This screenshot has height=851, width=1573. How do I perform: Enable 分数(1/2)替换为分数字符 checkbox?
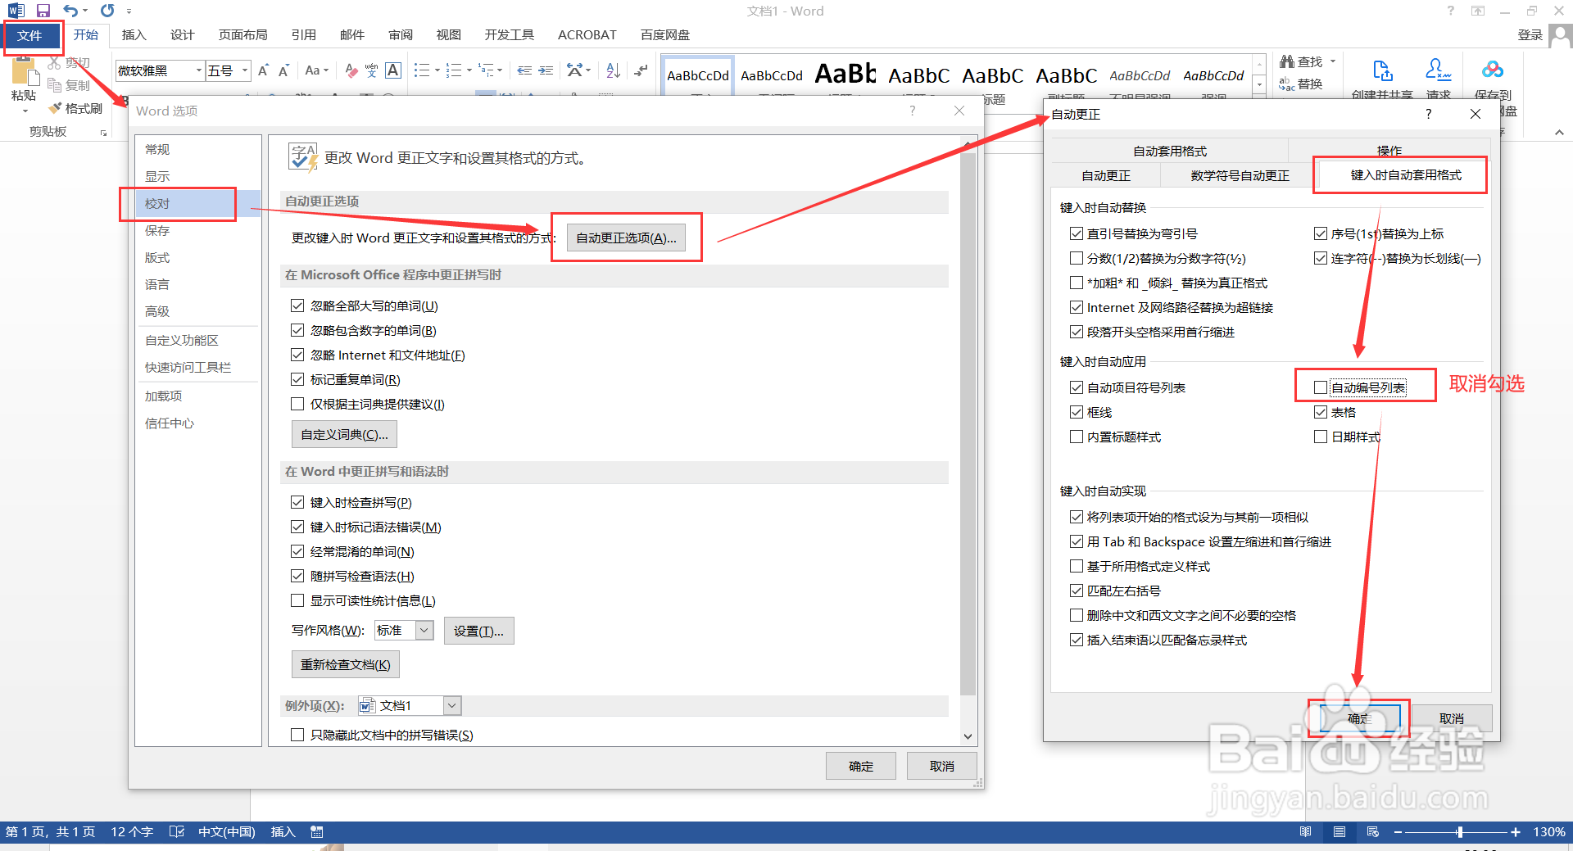point(1077,258)
